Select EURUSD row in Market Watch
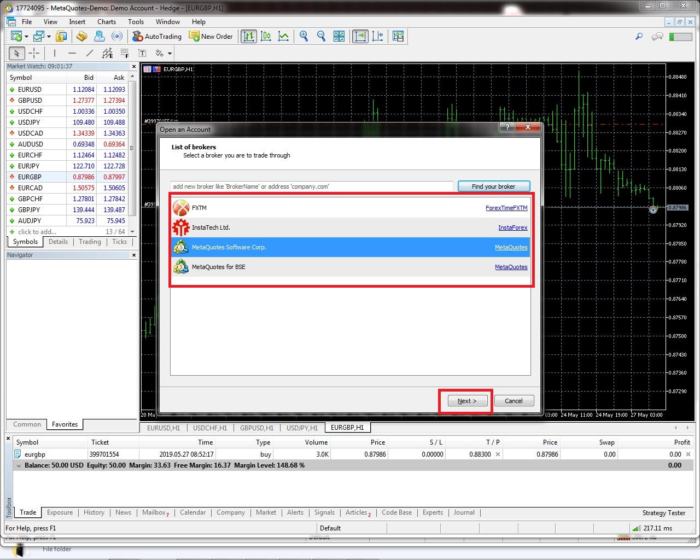 click(67, 90)
